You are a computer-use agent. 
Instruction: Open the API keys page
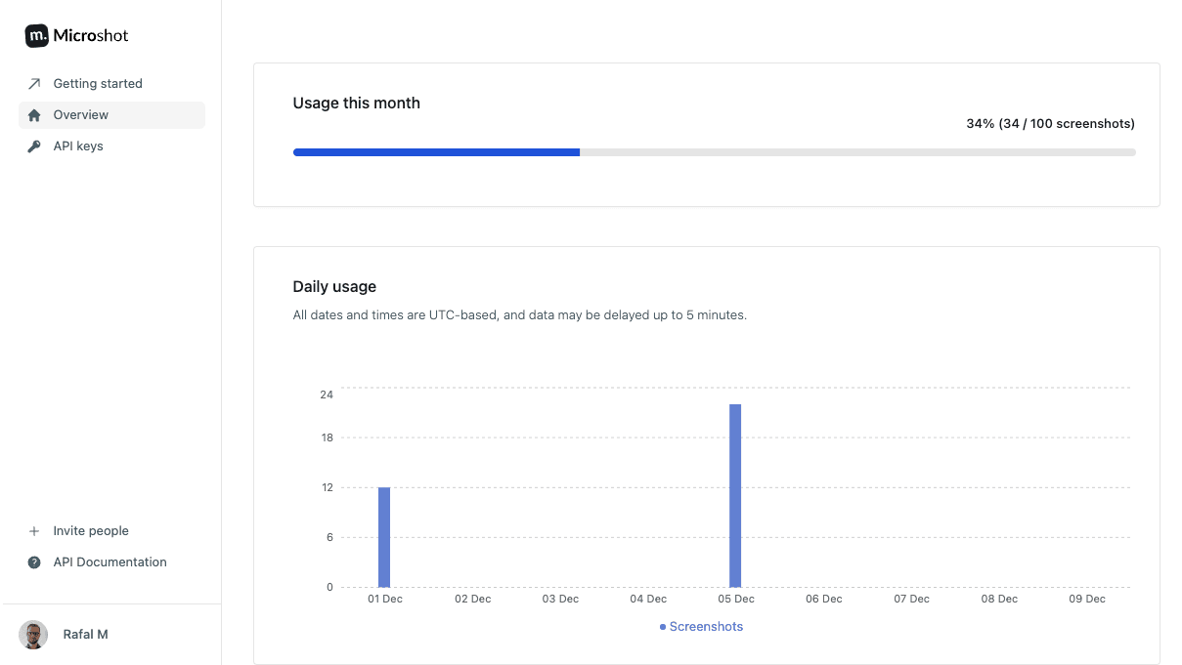pyautogui.click(x=77, y=145)
